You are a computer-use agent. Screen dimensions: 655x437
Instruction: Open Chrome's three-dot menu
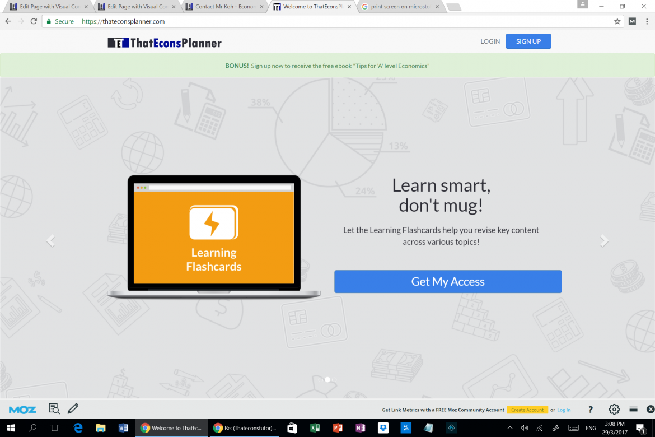(x=647, y=21)
